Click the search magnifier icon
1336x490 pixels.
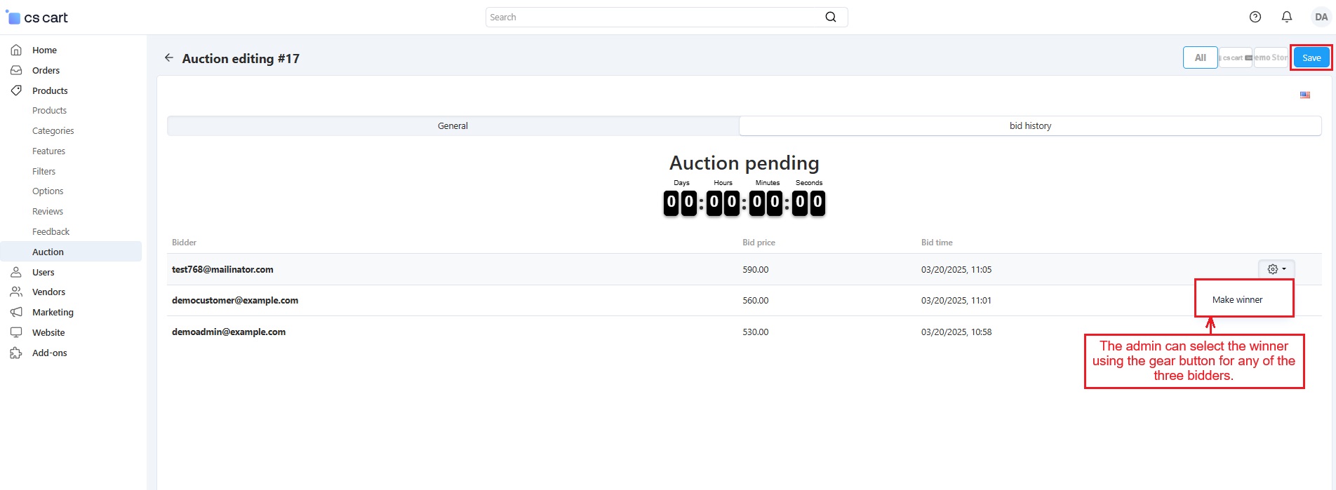point(831,17)
